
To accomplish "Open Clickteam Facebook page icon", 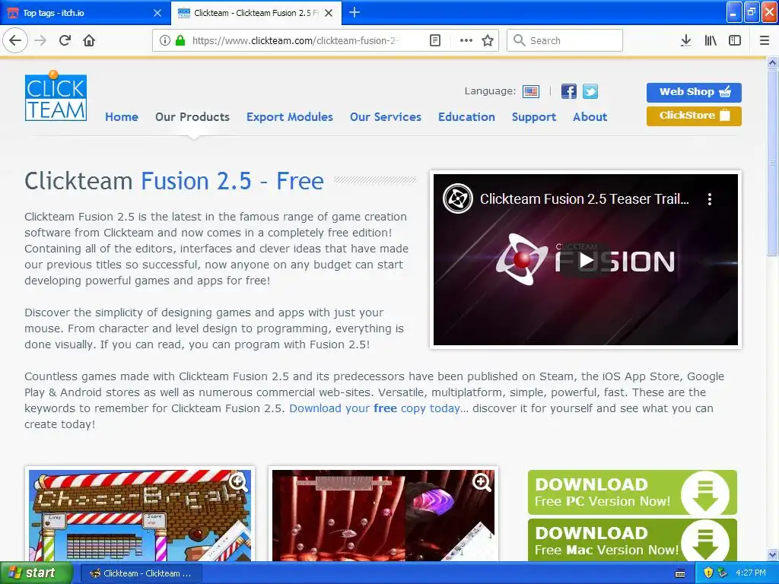I will coord(569,91).
